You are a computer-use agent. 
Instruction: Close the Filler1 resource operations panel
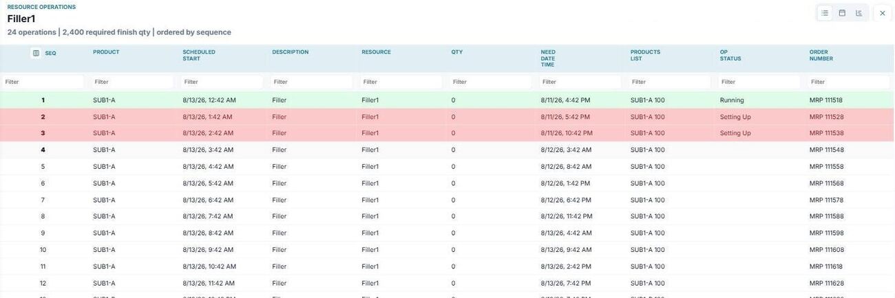[883, 13]
